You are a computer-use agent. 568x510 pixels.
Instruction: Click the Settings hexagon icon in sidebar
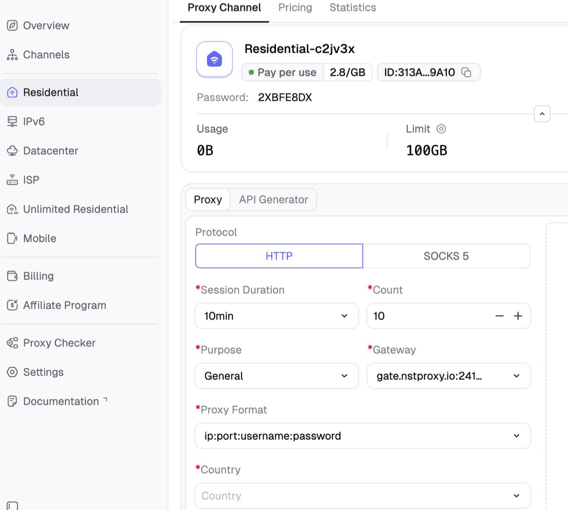(12, 372)
